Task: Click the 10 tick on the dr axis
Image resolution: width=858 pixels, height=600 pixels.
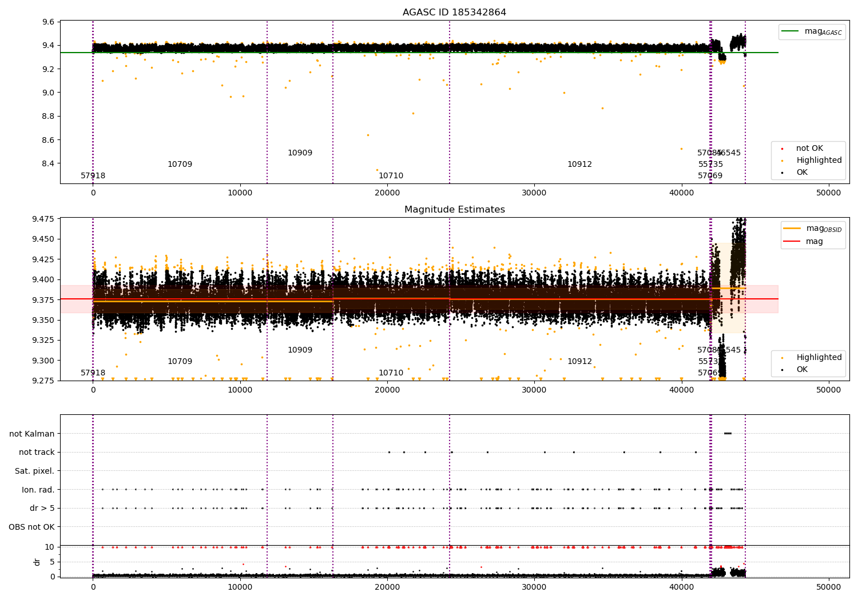Action: 50,547
